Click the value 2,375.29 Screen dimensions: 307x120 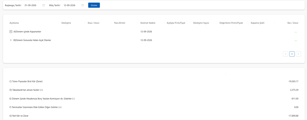point(294,90)
